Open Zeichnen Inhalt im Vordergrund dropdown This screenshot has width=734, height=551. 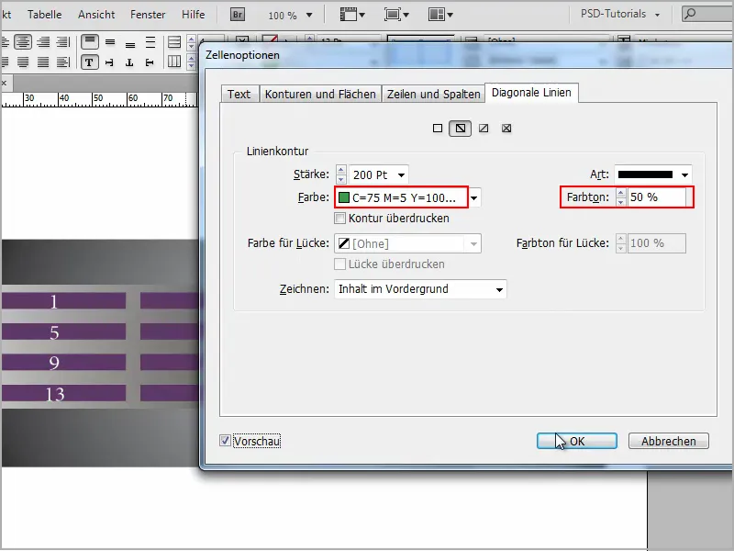(499, 289)
